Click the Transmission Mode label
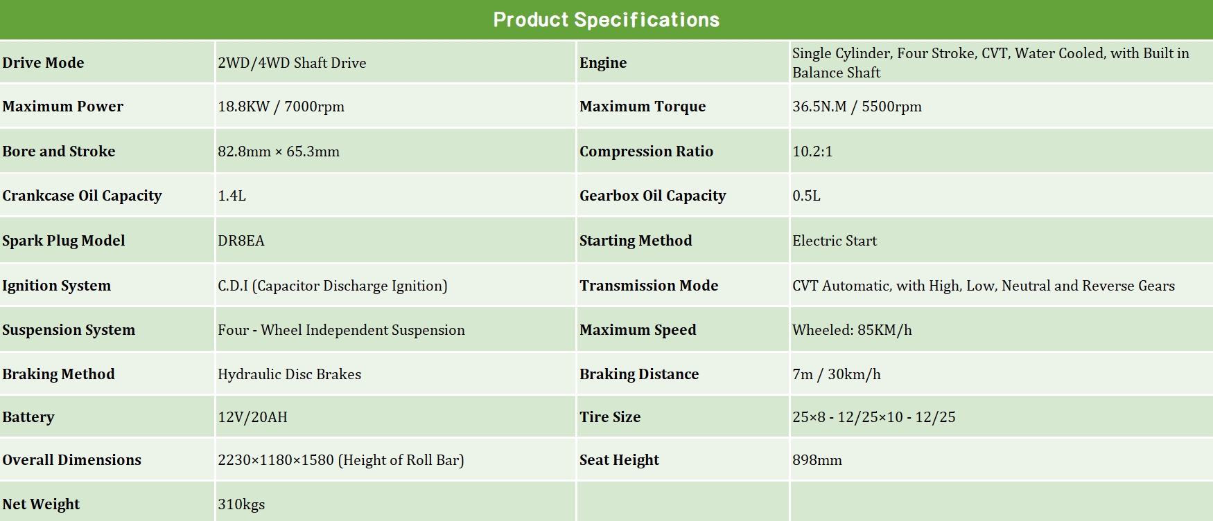Viewport: 1213px width, 521px height. tap(649, 286)
